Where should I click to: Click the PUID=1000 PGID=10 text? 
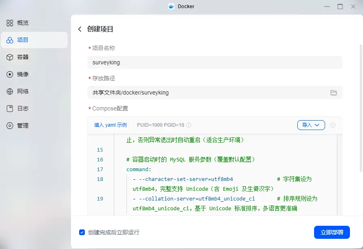click(x=160, y=125)
